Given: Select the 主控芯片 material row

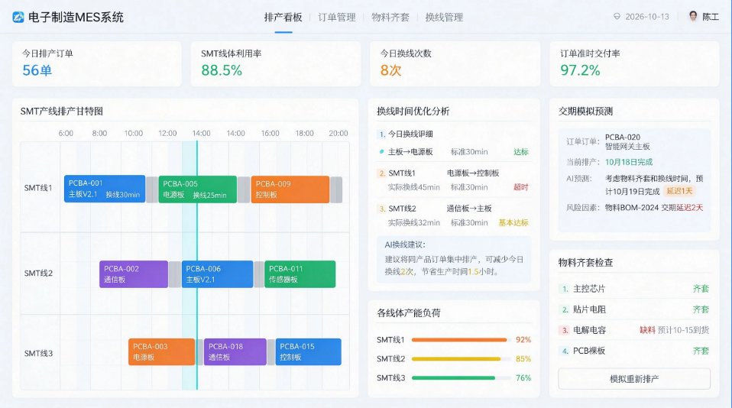Looking at the screenshot, I should pyautogui.click(x=634, y=289).
